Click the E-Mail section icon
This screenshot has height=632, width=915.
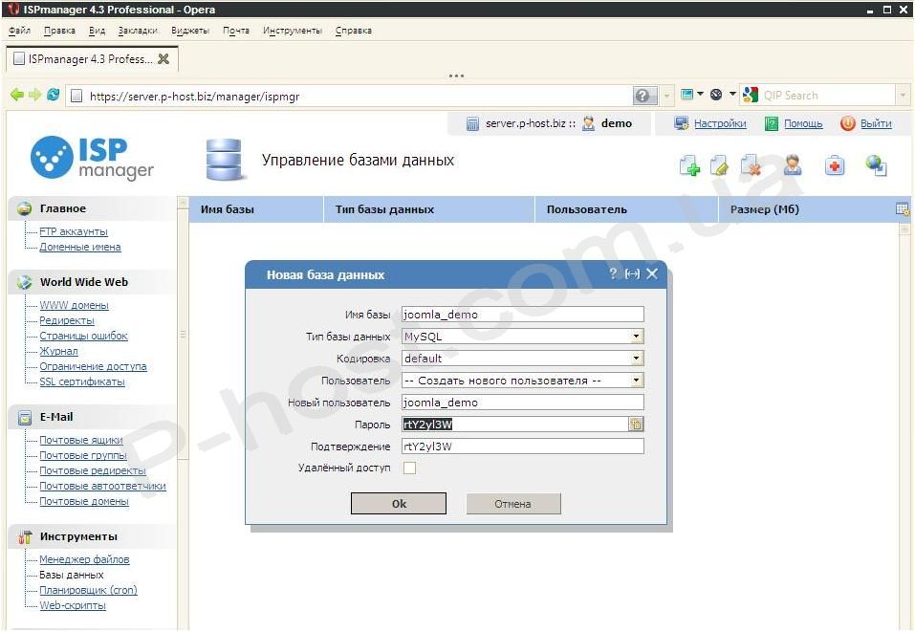(25, 417)
